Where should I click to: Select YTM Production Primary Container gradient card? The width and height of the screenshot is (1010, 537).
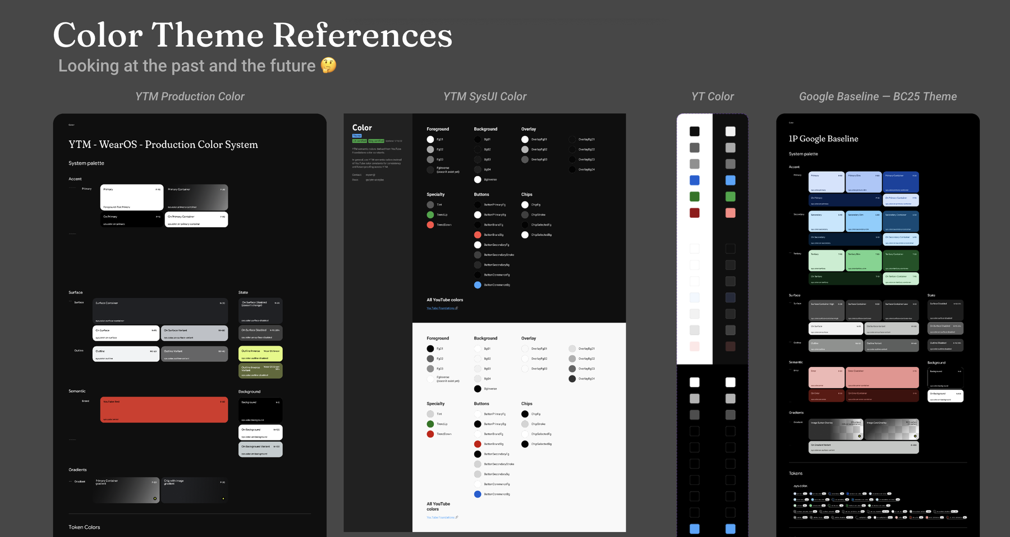[196, 197]
